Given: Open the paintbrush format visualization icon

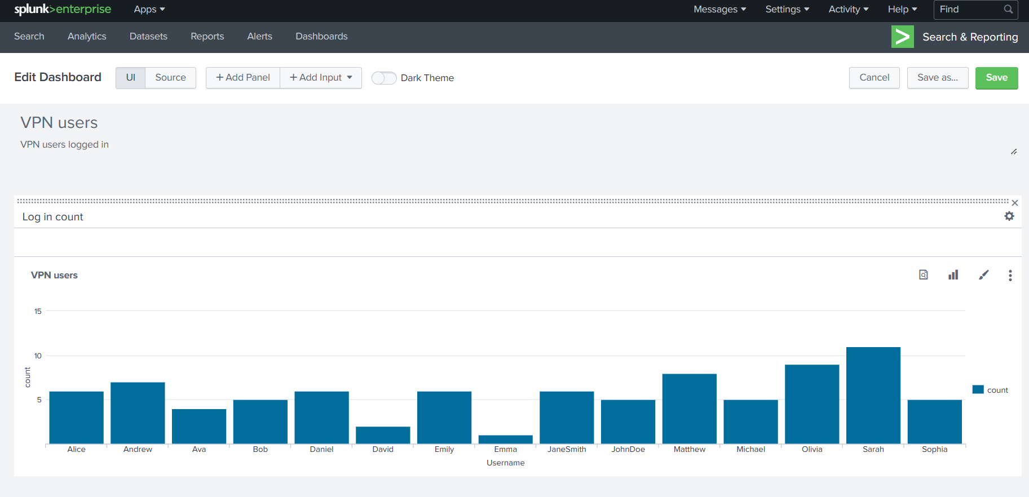Looking at the screenshot, I should pyautogui.click(x=983, y=275).
